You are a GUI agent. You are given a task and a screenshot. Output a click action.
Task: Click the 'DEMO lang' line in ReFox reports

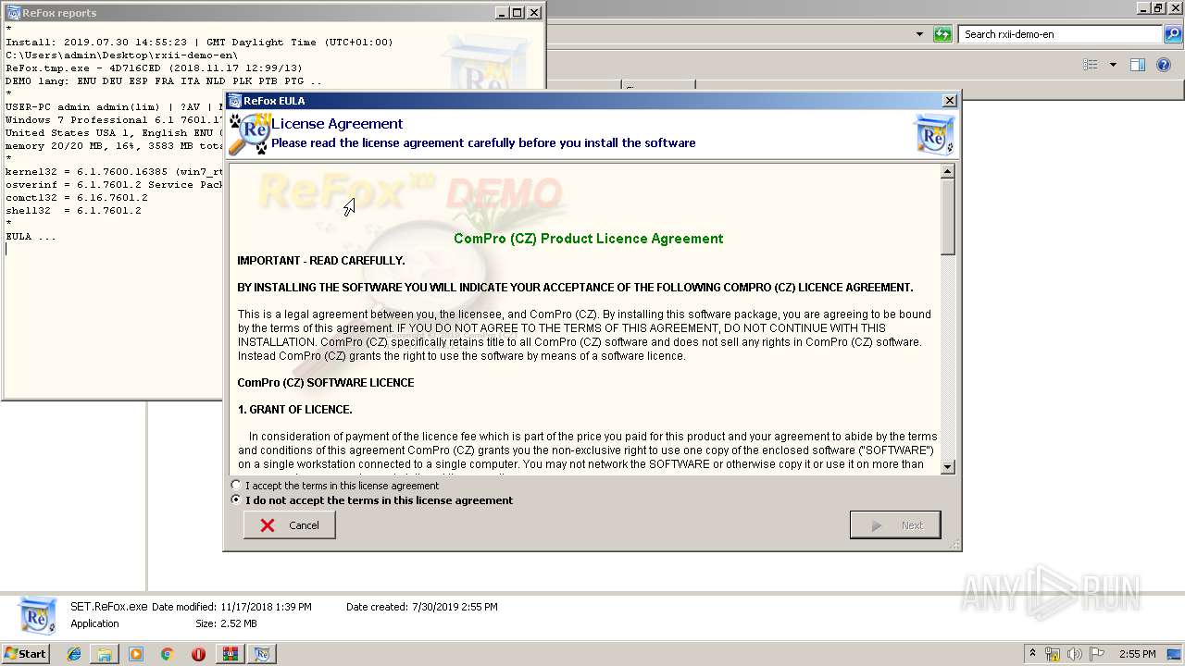pos(164,81)
